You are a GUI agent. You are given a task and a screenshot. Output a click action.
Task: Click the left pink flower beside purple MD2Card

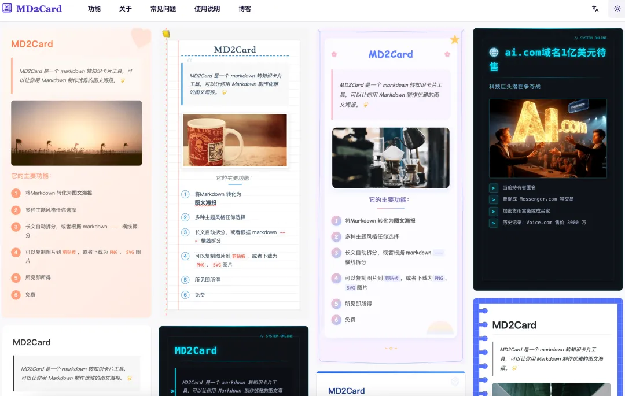click(334, 54)
